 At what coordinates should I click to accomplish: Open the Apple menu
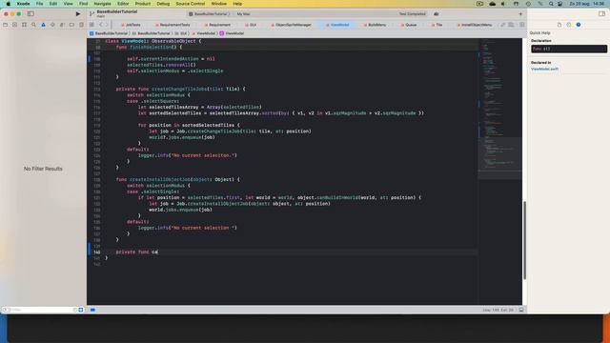(9, 4)
